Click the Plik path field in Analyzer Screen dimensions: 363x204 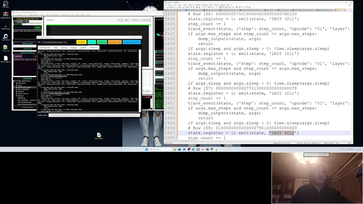point(58,42)
